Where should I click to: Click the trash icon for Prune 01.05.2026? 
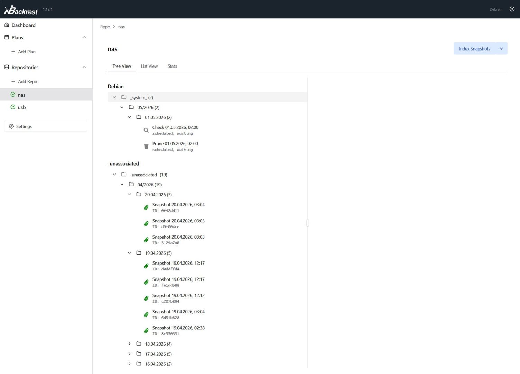146,146
